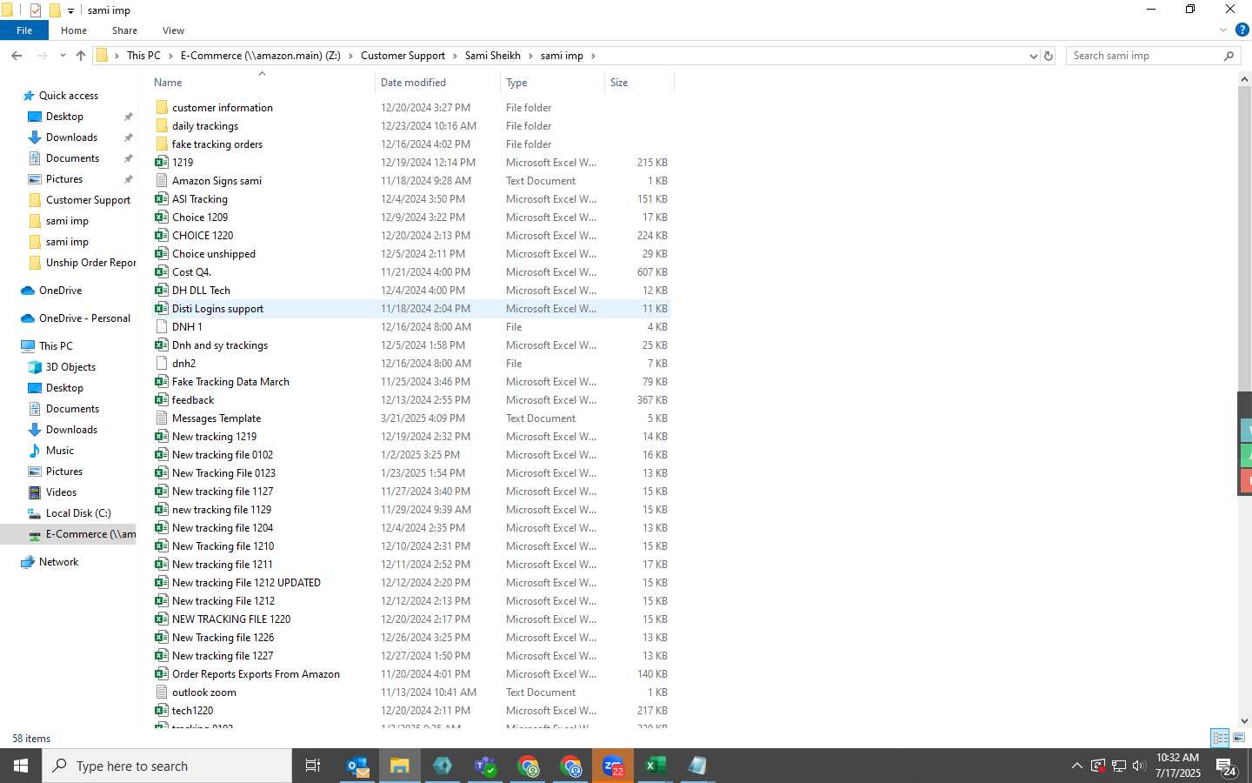Screen dimensions: 1252x783
Task: Open the explorer Help question mark icon
Action: point(1242,30)
